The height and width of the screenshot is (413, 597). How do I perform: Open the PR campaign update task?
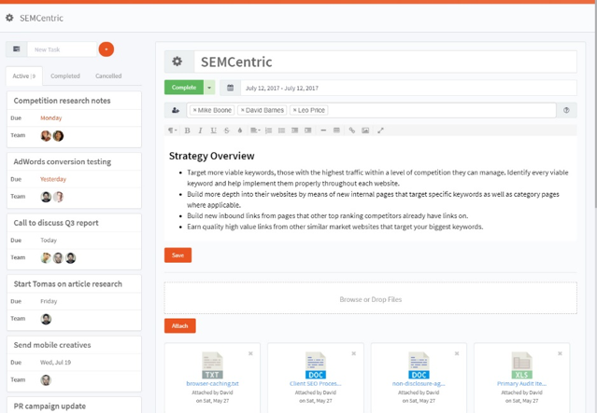(50, 406)
